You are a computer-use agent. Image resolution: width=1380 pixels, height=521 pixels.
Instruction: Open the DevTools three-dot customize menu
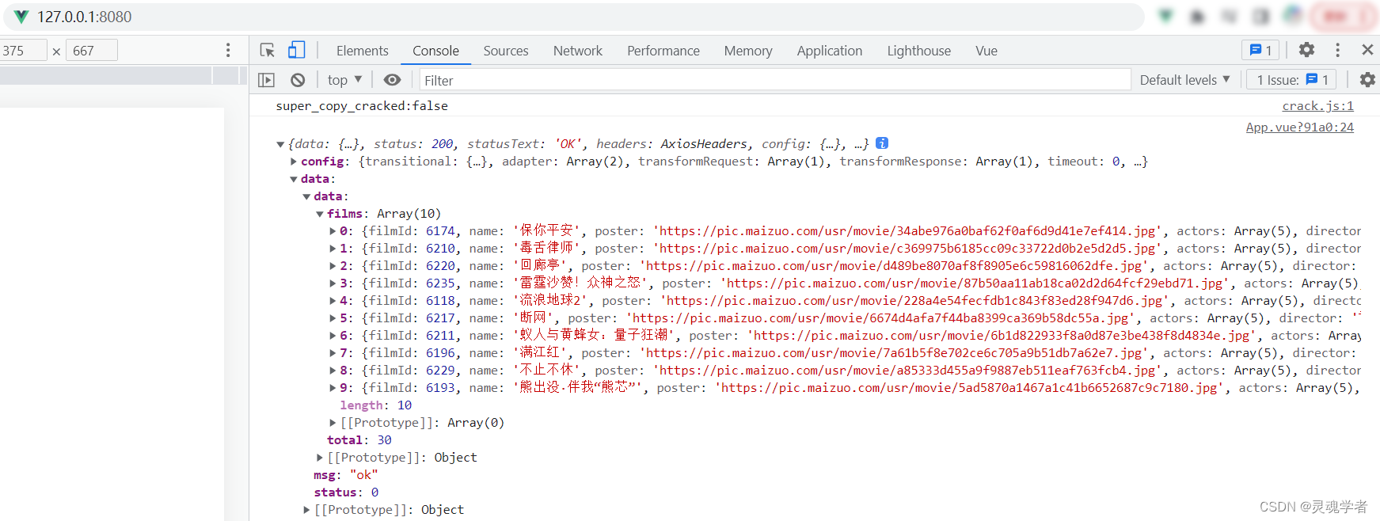click(1338, 50)
